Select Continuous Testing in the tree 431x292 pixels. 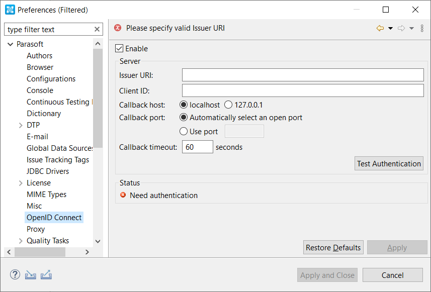60,102
